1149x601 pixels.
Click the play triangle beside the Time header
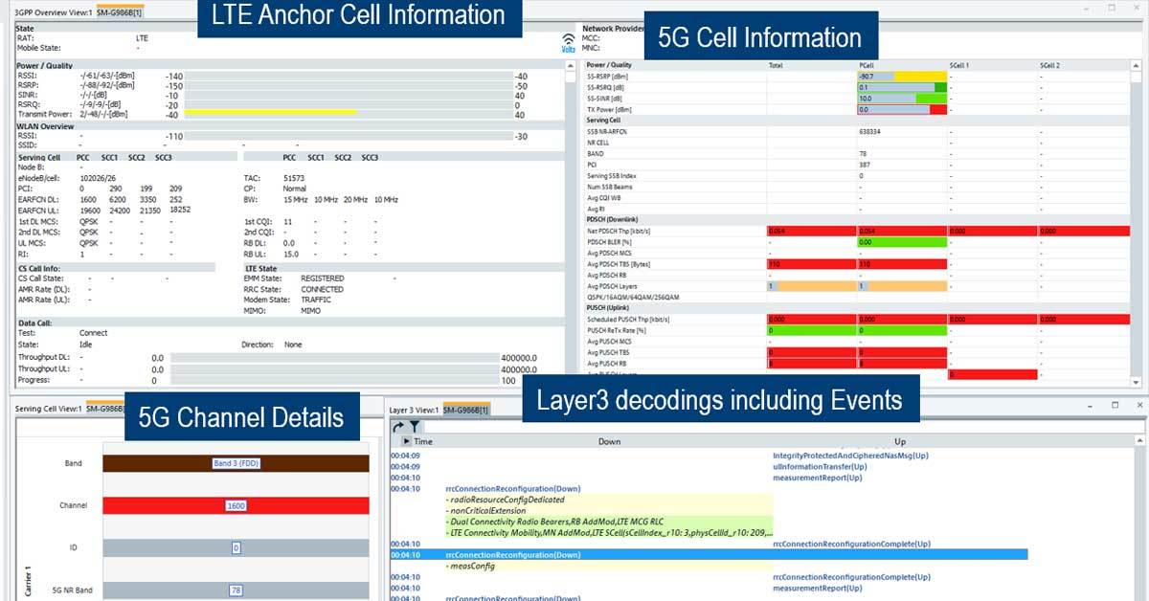coord(406,441)
